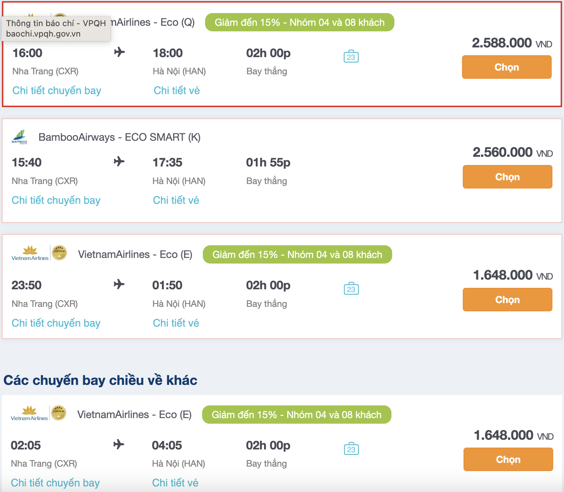Click the airplane icon on the 02:05 return flight

119,445
